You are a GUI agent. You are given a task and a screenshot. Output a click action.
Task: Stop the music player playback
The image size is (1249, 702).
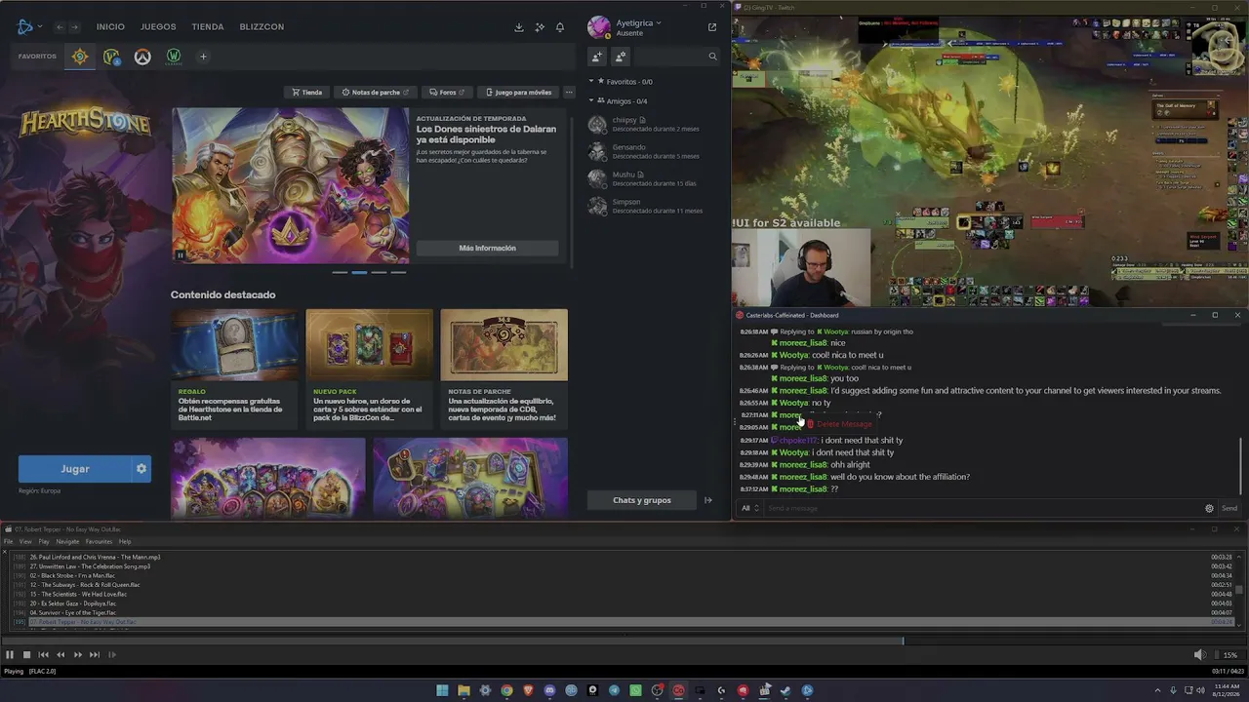click(26, 655)
